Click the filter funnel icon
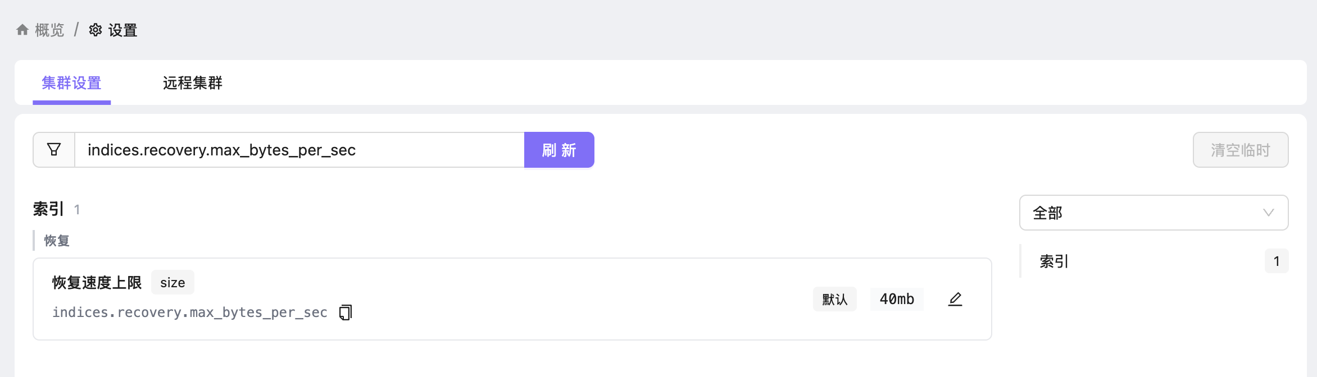The image size is (1317, 377). coord(54,150)
